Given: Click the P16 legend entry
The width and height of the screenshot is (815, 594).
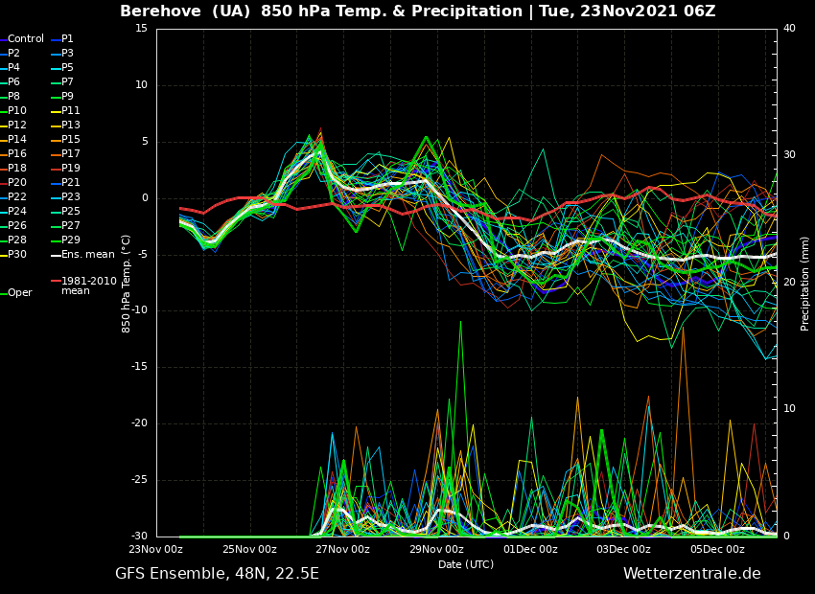Looking at the screenshot, I should point(17,154).
